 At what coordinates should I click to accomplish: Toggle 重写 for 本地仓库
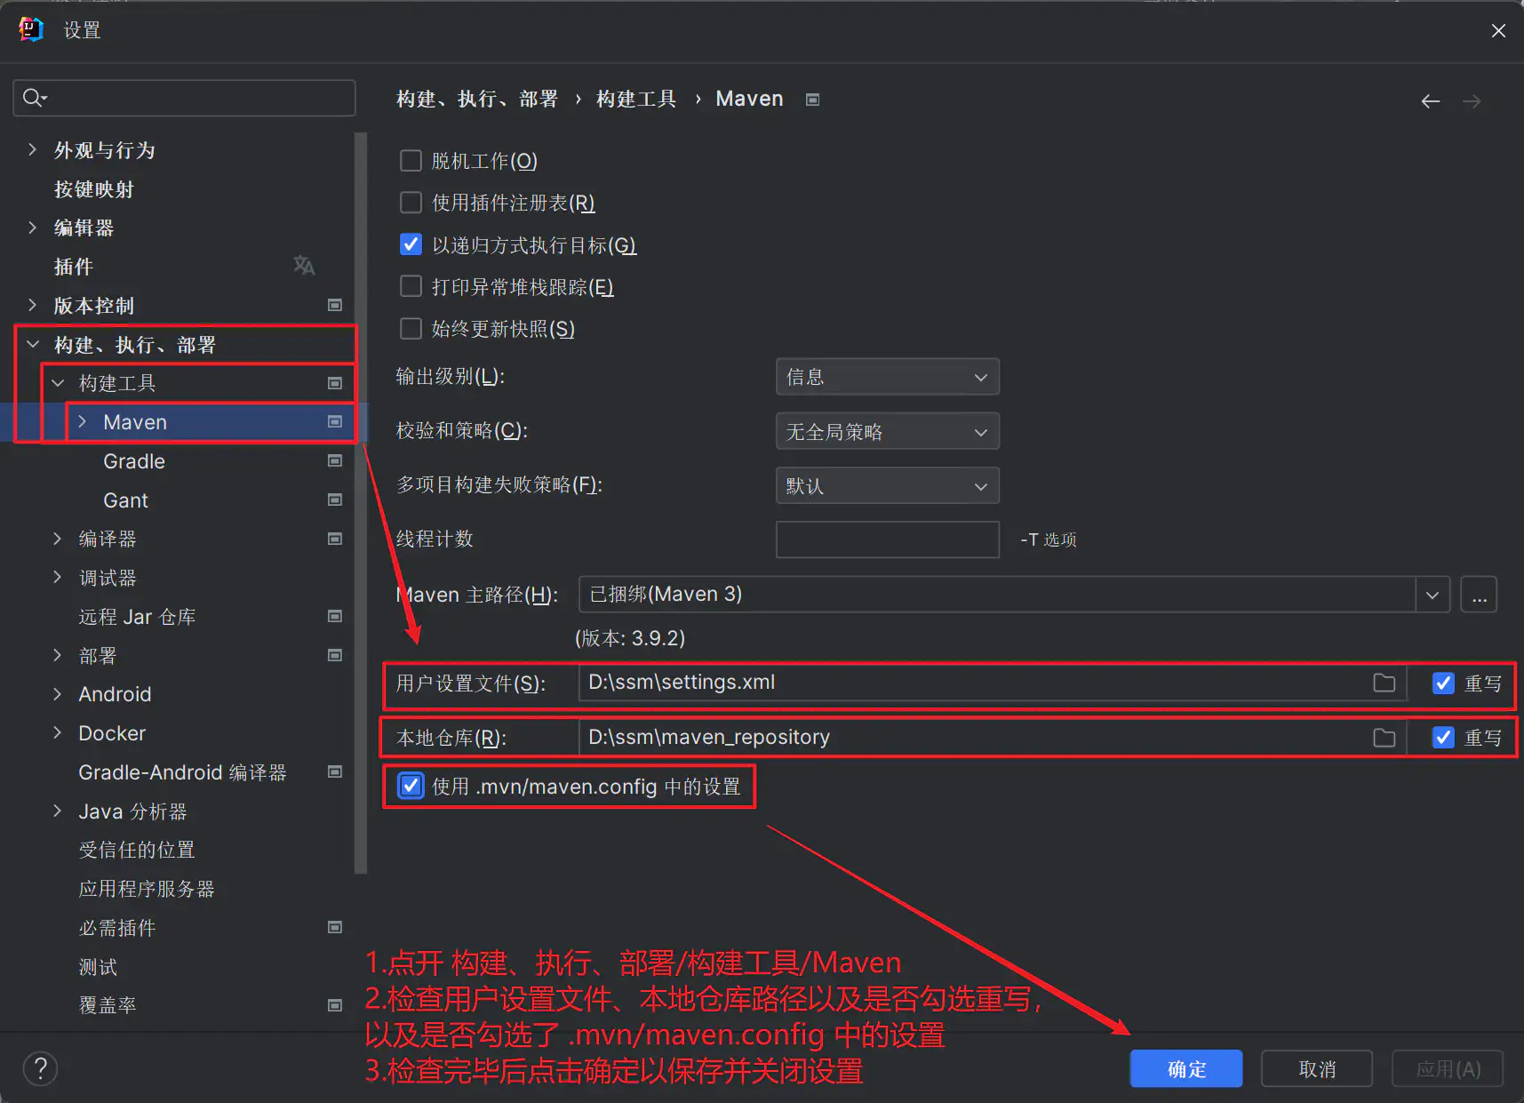pyautogui.click(x=1444, y=738)
